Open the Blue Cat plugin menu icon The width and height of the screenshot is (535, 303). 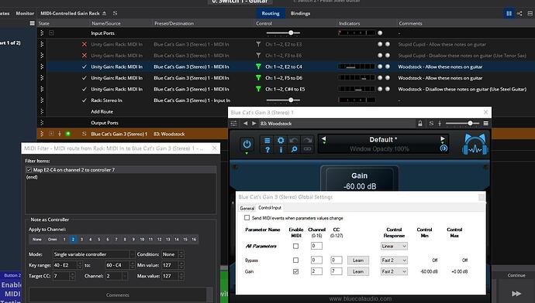[267, 141]
